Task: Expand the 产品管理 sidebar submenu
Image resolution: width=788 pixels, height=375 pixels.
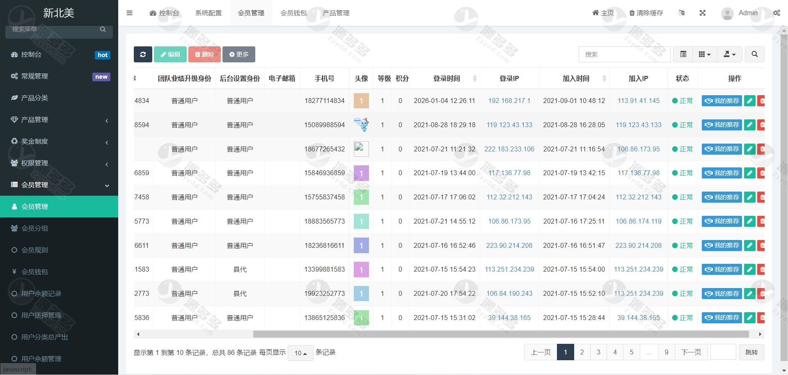Action: pyautogui.click(x=59, y=119)
